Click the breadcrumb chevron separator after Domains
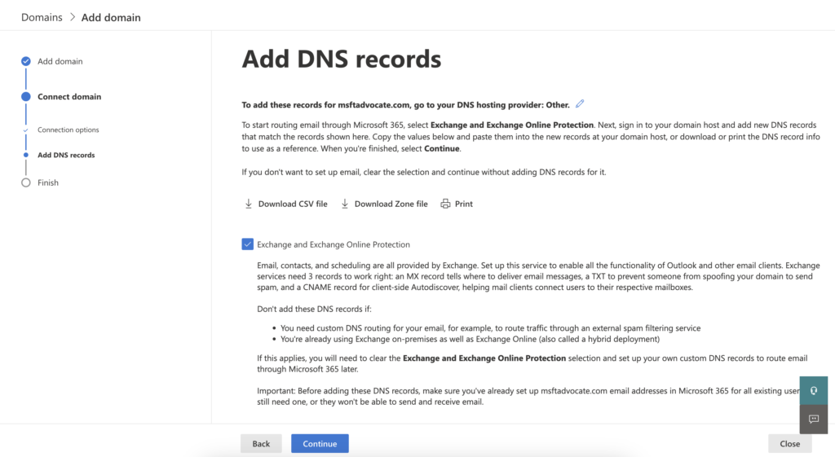Screen dimensions: 835x457 click(x=72, y=17)
